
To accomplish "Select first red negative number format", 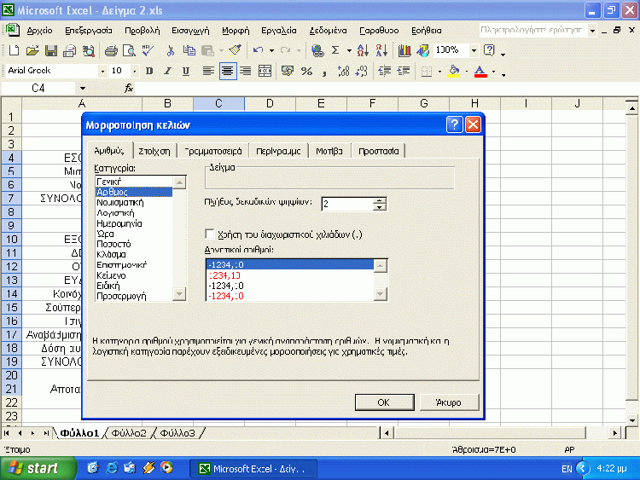I will pyautogui.click(x=290, y=275).
